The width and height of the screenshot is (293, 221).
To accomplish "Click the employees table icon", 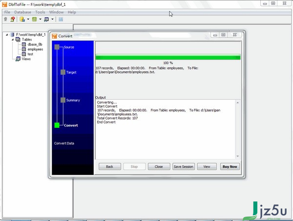I will [24, 49].
